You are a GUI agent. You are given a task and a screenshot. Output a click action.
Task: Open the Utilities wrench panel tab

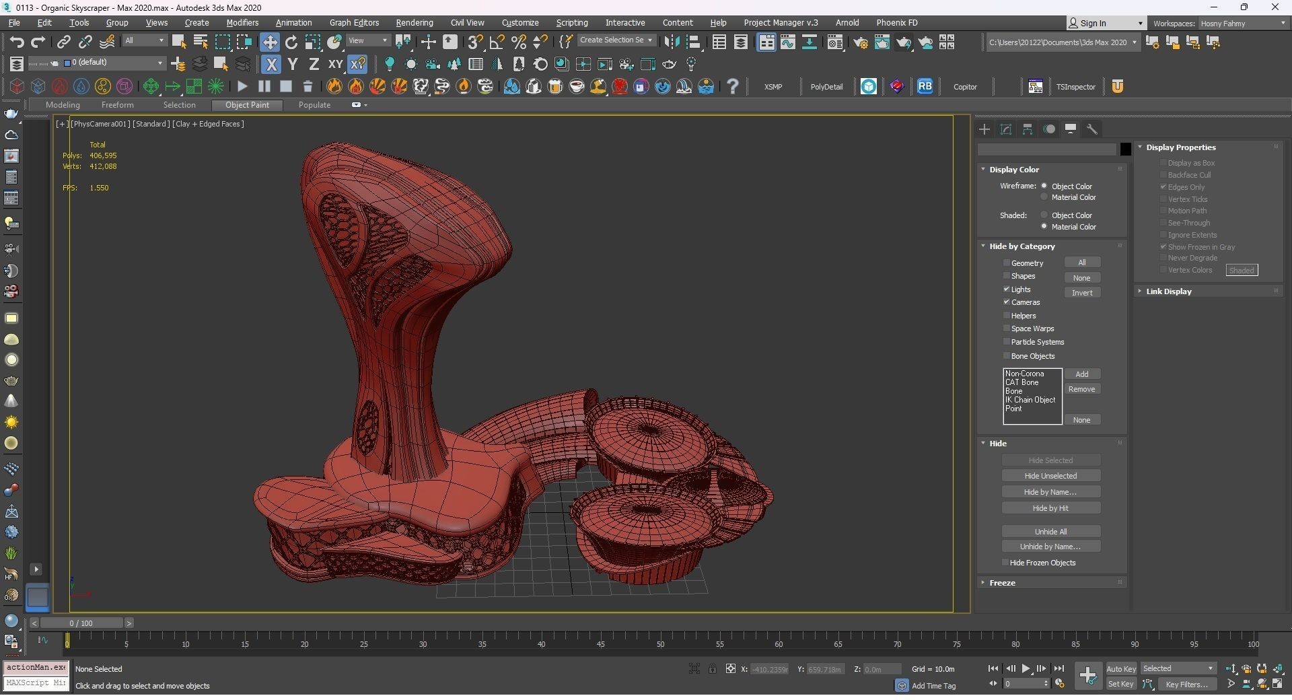coord(1092,129)
